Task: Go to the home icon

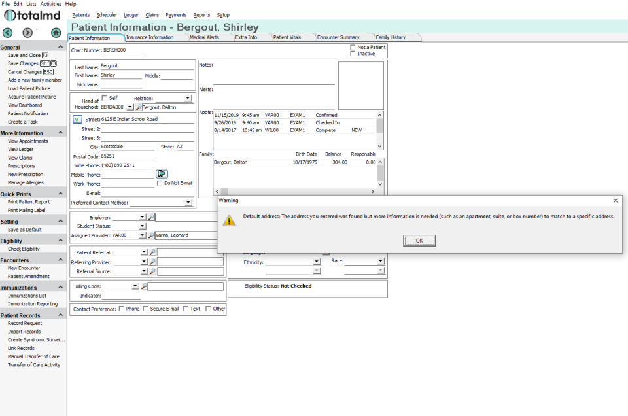Action: 56,33
